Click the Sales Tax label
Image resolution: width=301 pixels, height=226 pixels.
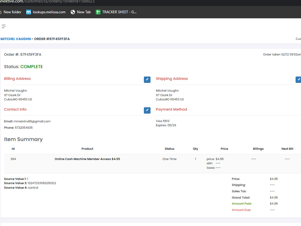(x=239, y=191)
